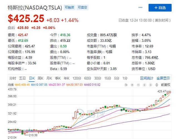
Task: Click the 均线 moving average label
Action: [x=11, y=85]
